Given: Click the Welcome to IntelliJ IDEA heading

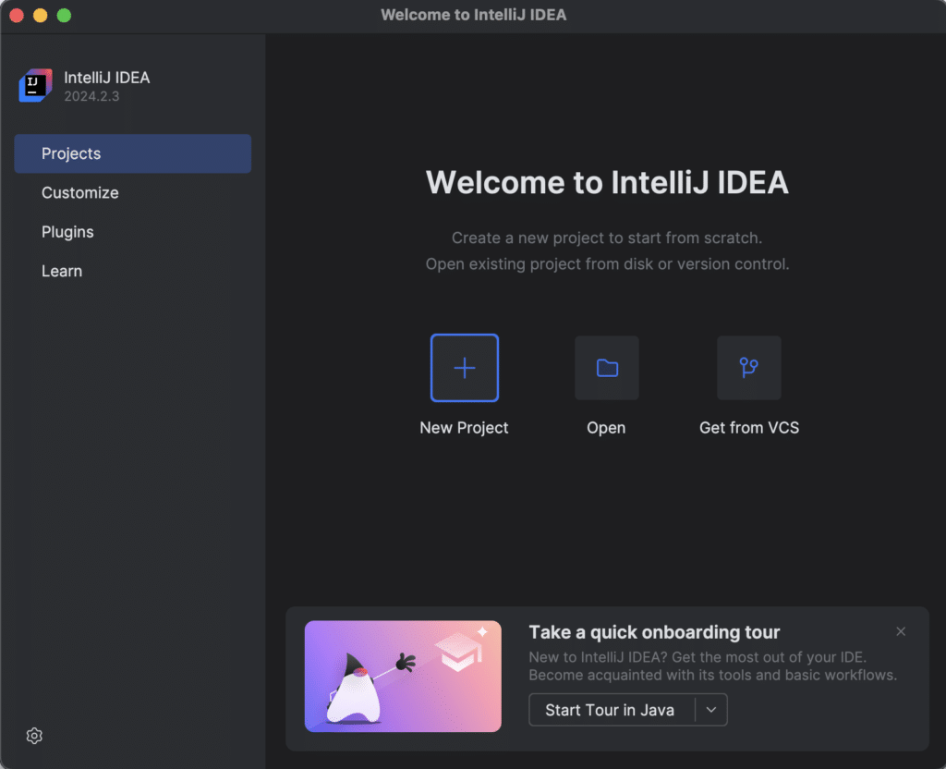Looking at the screenshot, I should click(x=607, y=182).
